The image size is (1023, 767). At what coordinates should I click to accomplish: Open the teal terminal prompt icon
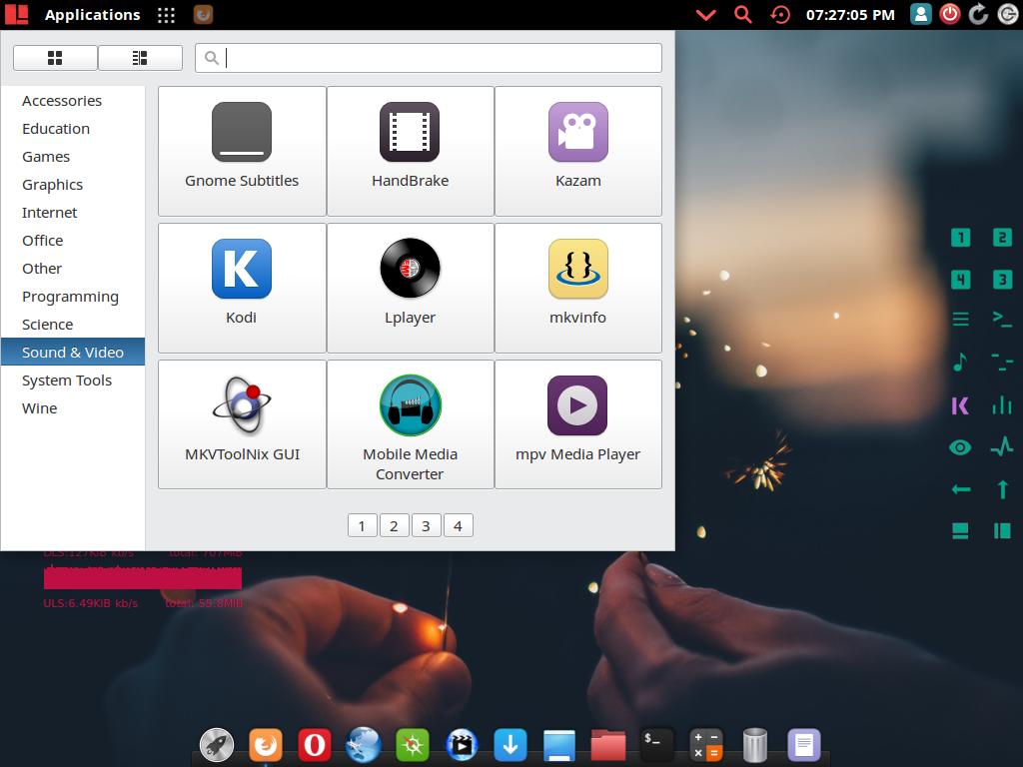[x=1002, y=318]
